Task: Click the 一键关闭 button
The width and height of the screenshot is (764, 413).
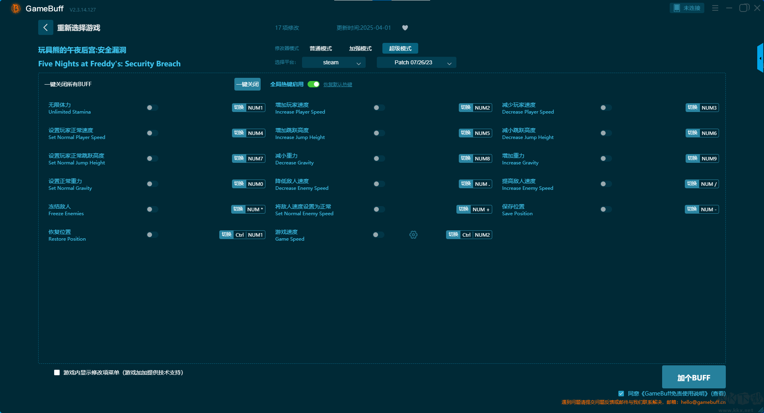Action: [x=247, y=84]
